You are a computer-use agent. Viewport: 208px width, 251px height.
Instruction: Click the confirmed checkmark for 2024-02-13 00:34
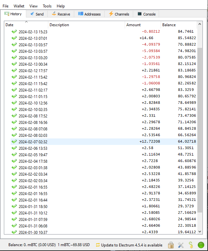tap(14, 64)
